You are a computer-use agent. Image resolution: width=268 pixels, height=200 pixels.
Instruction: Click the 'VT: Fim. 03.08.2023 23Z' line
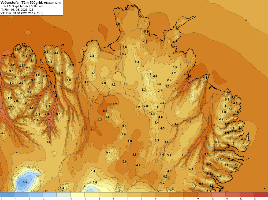point(17,13)
